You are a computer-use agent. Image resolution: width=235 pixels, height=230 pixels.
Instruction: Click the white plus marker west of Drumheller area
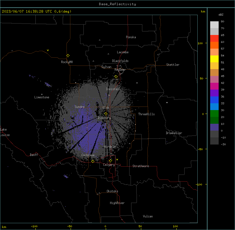tap(167, 102)
